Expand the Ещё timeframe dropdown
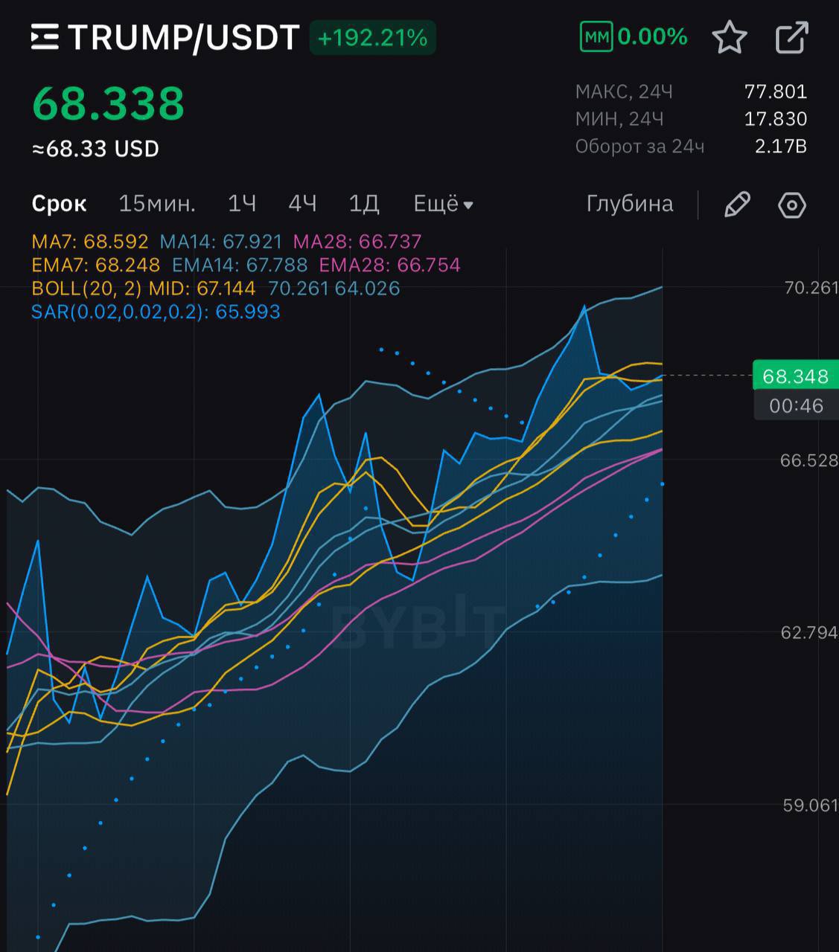839x952 pixels. coord(443,204)
